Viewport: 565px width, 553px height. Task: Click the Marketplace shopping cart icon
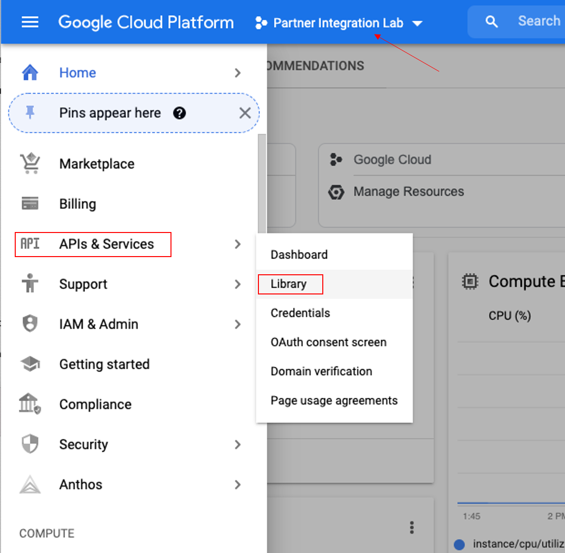[x=30, y=164]
